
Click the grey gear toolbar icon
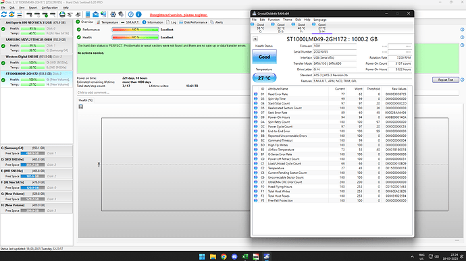pos(121,14)
